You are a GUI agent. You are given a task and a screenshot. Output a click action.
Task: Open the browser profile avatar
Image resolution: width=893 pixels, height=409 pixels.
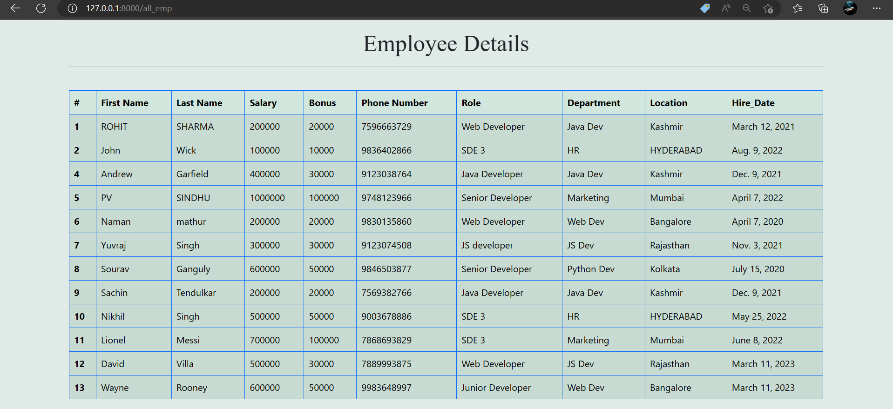[x=850, y=8]
